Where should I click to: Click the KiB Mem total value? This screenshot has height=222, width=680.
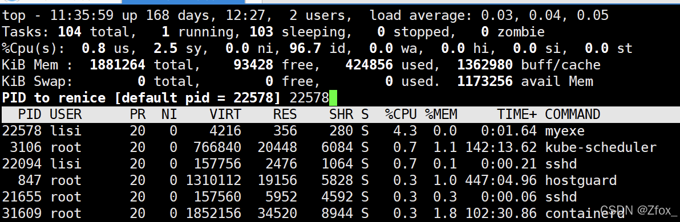click(117, 65)
